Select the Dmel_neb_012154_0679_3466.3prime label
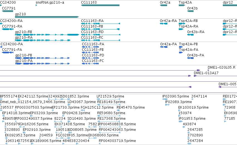This screenshot has width=237, height=145. point(33,102)
